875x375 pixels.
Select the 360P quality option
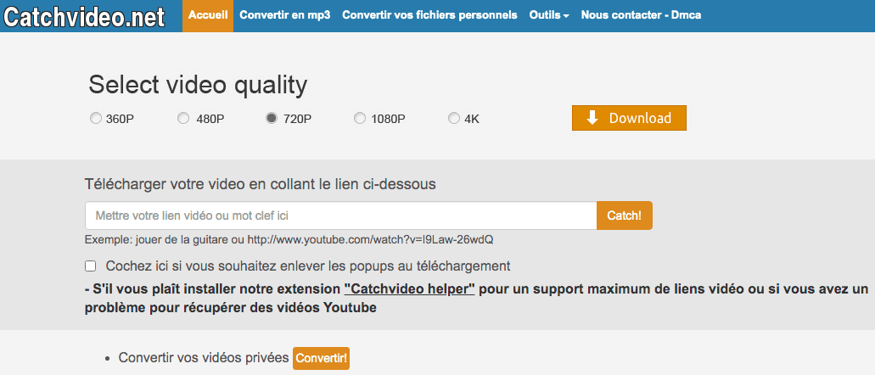click(96, 119)
